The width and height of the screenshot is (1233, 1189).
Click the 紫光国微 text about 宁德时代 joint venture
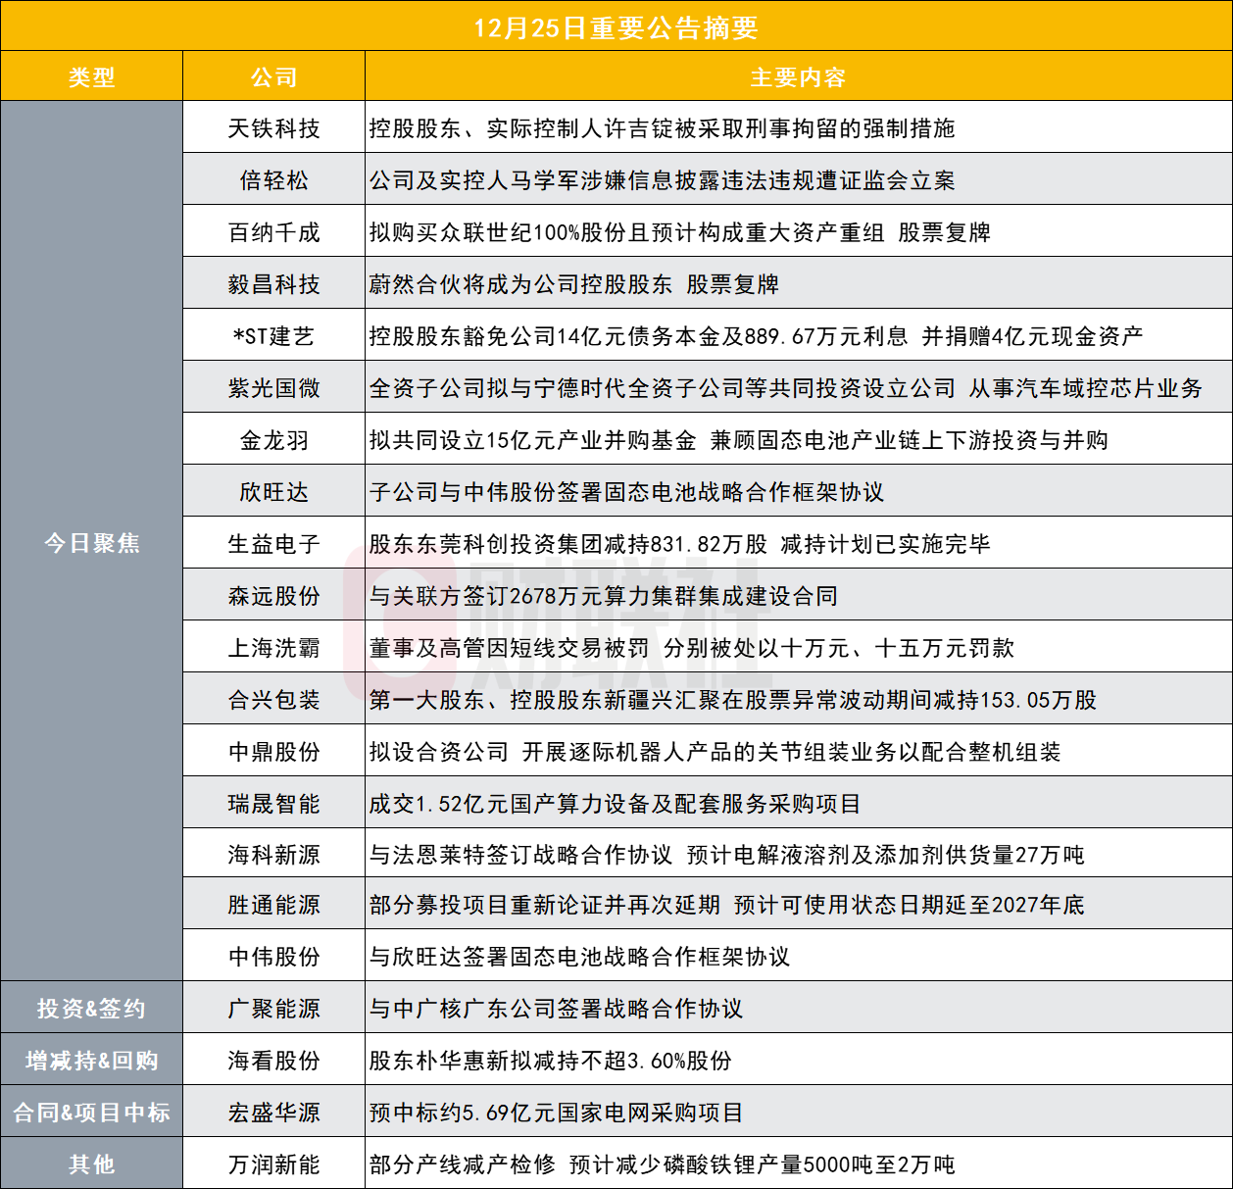pos(785,388)
